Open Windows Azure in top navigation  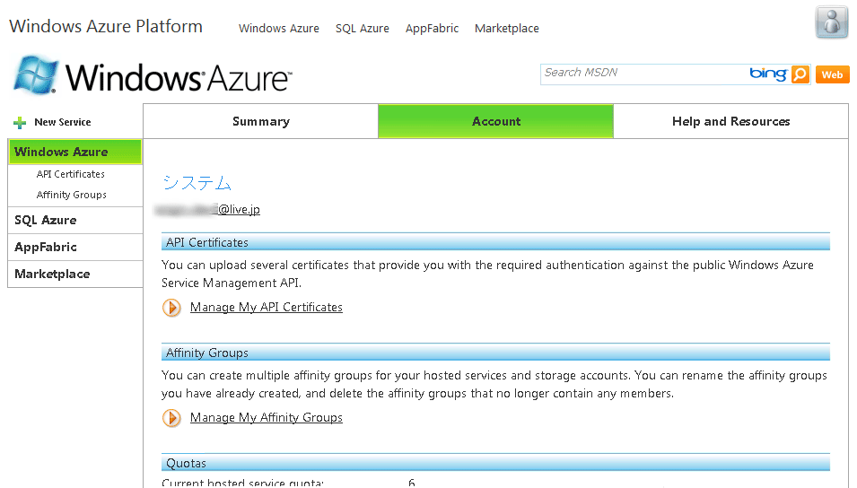[279, 29]
